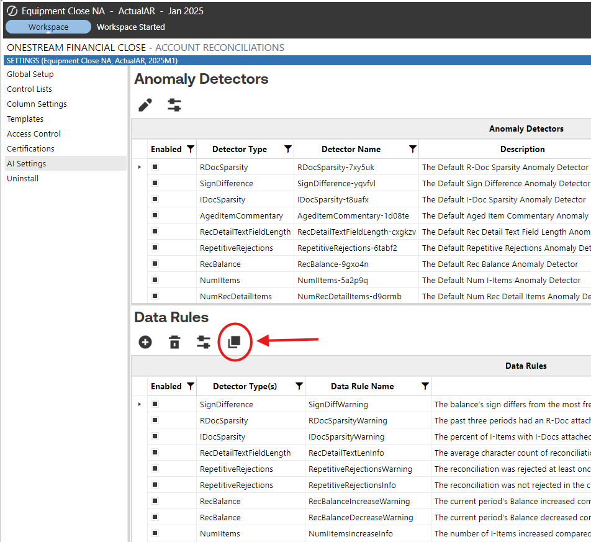Image resolution: width=591 pixels, height=542 pixels.
Task: Click the AgedItemCommentary detector type cell
Action: (245, 215)
